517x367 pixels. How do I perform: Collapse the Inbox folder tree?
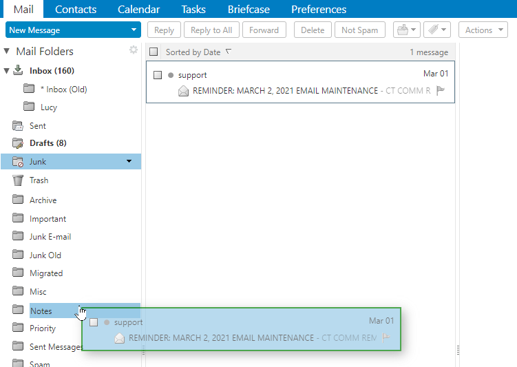tap(6, 71)
